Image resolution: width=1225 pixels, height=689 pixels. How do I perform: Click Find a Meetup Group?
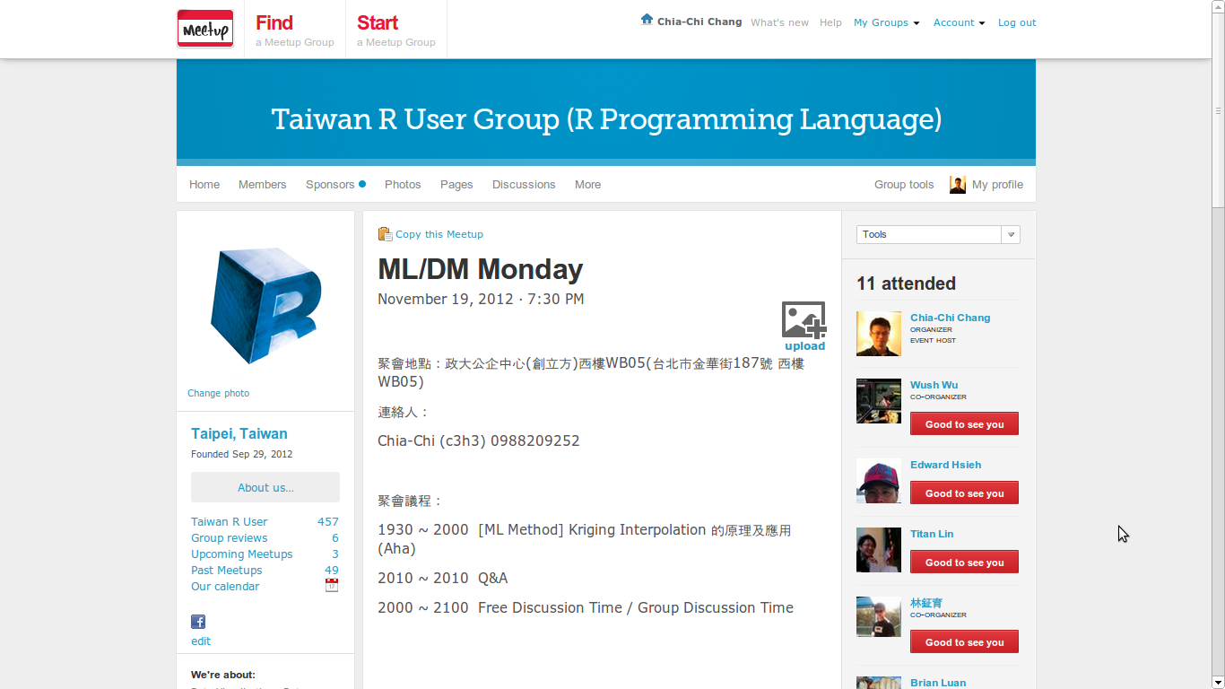294,30
